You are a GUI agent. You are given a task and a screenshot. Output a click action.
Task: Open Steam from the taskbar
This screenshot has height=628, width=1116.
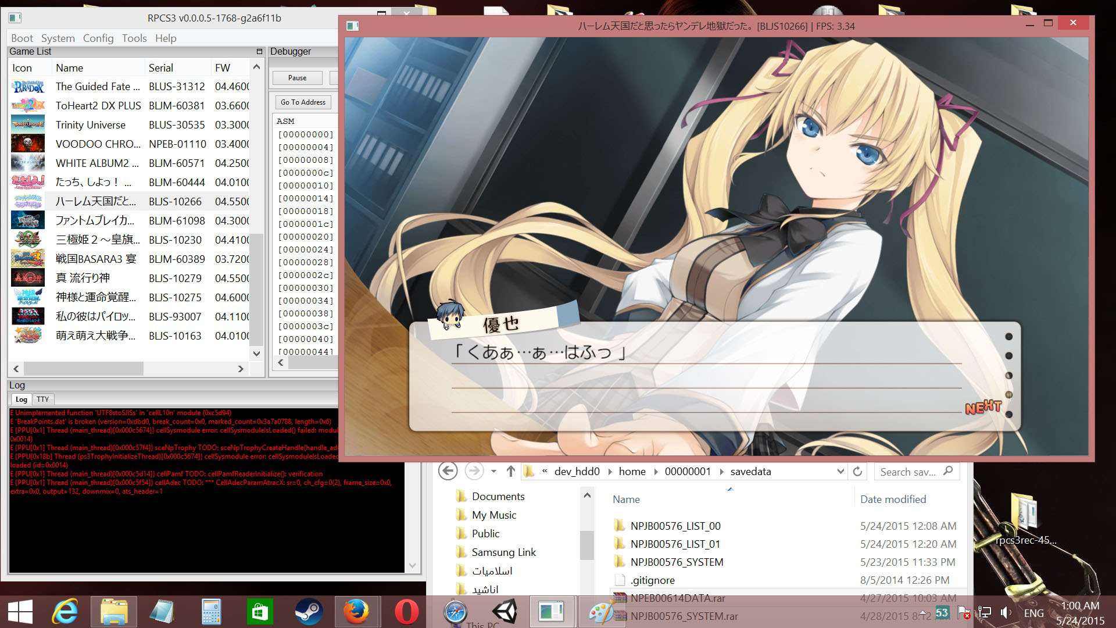[309, 612]
